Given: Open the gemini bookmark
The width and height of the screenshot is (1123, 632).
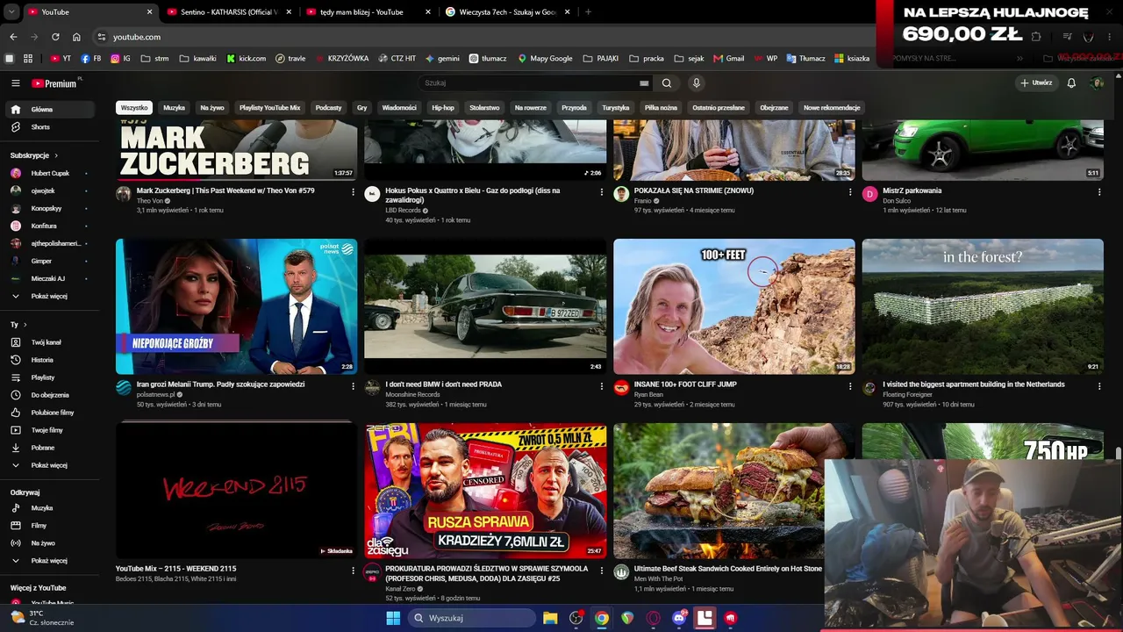Looking at the screenshot, I should pyautogui.click(x=442, y=59).
